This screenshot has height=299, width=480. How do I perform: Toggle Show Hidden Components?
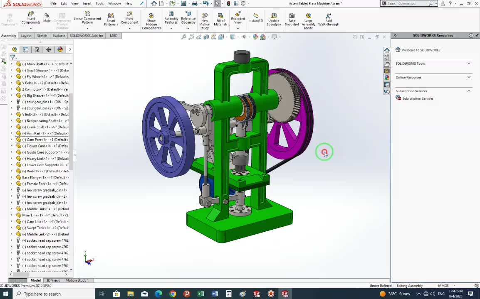pos(151,21)
